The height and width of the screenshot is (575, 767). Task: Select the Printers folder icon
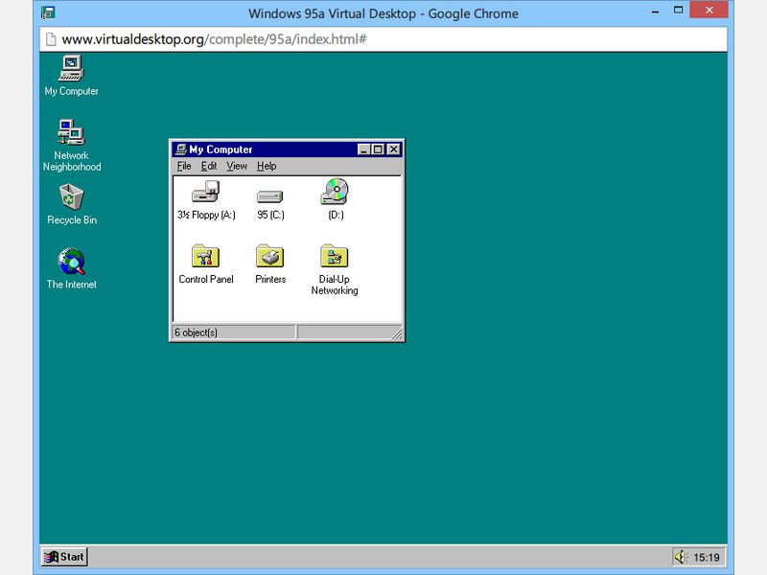[x=270, y=256]
